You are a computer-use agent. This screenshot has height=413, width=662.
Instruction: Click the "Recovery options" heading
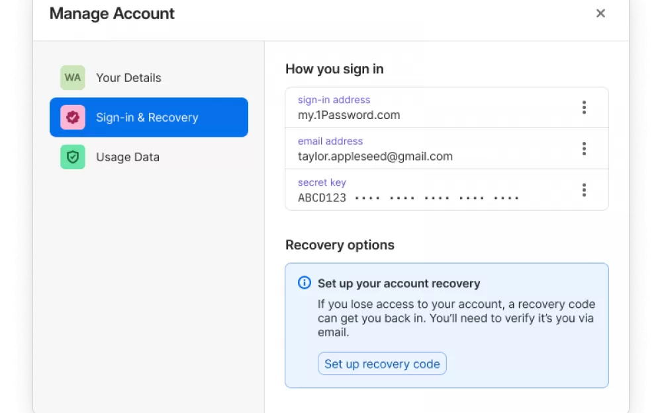coord(340,245)
